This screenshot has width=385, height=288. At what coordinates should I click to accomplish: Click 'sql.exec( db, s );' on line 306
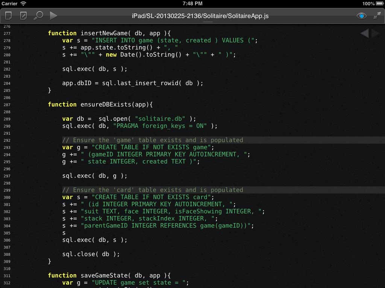click(95, 240)
